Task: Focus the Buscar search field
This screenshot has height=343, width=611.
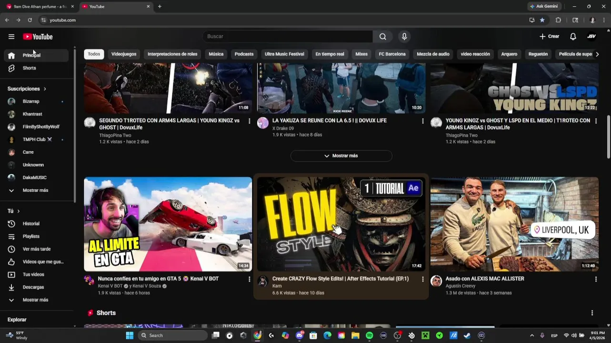Action: pyautogui.click(x=287, y=37)
